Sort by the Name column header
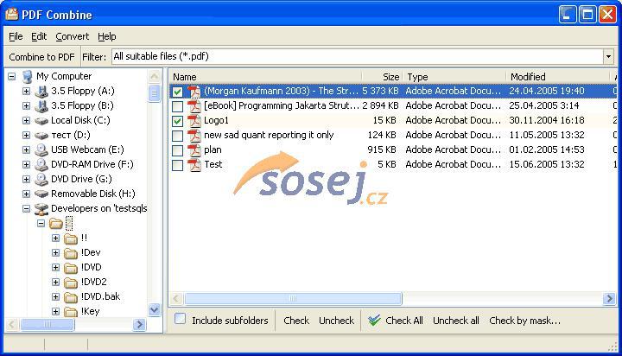Image resolution: width=622 pixels, height=356 pixels. pos(265,77)
